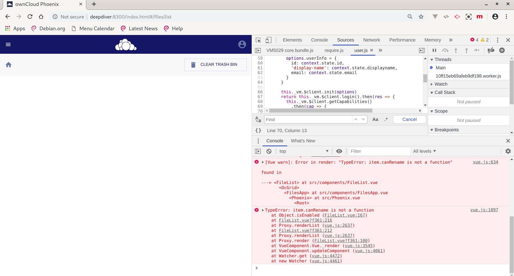Open console settings via the gear icon

(508, 151)
